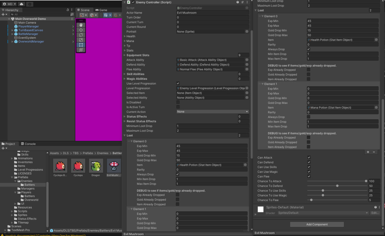Screen dimensions: 385x236
Task: Expand the Skill Abilities list
Action: point(124,74)
